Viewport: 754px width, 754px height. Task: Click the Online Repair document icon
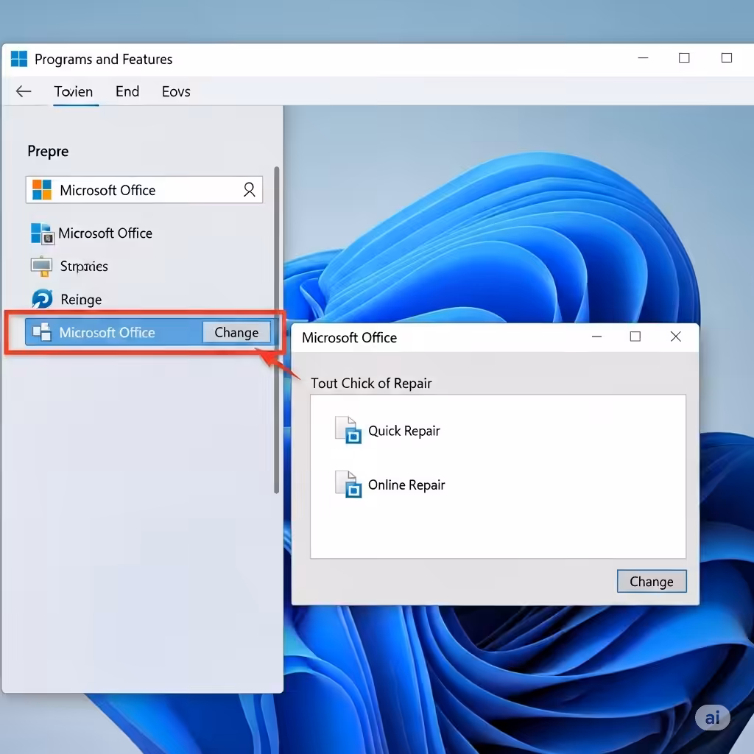tap(348, 485)
